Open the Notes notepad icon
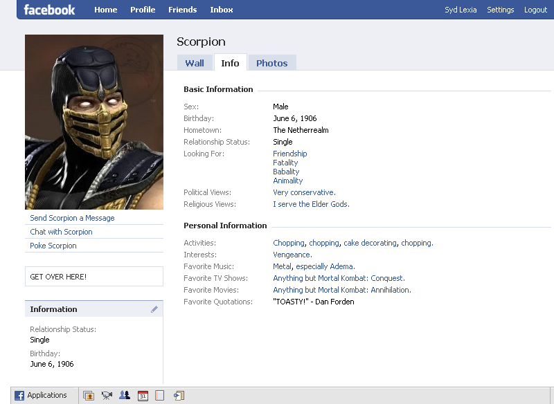This screenshot has height=404, width=554. tap(160, 396)
